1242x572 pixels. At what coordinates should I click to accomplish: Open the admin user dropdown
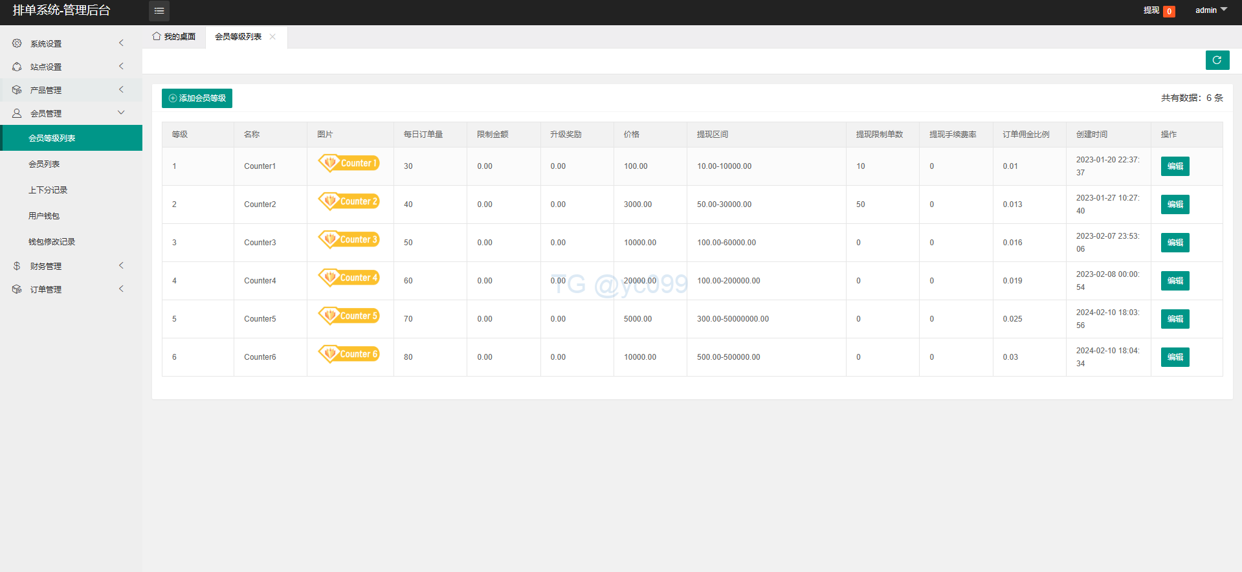1210,10
